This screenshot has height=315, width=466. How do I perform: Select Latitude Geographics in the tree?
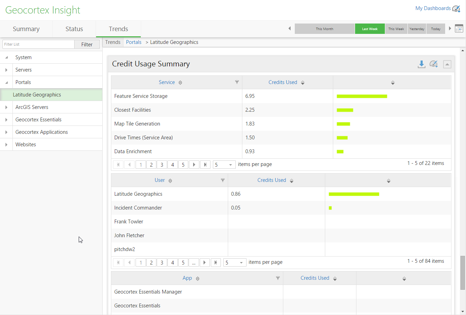click(x=51, y=95)
